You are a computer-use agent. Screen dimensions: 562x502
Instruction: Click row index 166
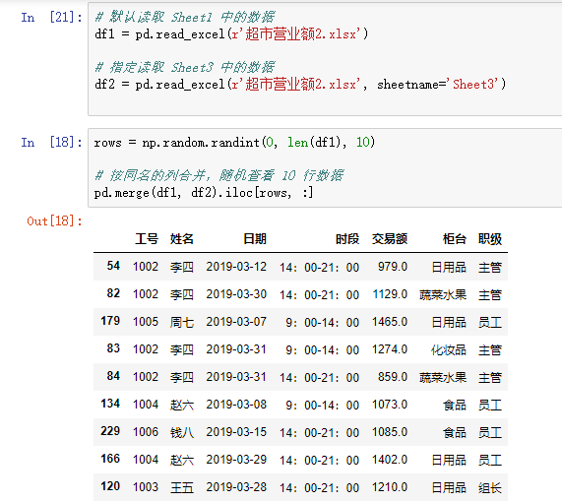point(110,459)
